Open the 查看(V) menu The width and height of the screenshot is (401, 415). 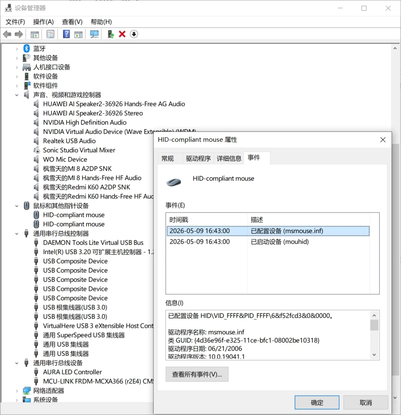tap(72, 22)
